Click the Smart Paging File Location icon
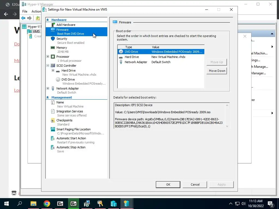279x209 pixels. [53, 129]
